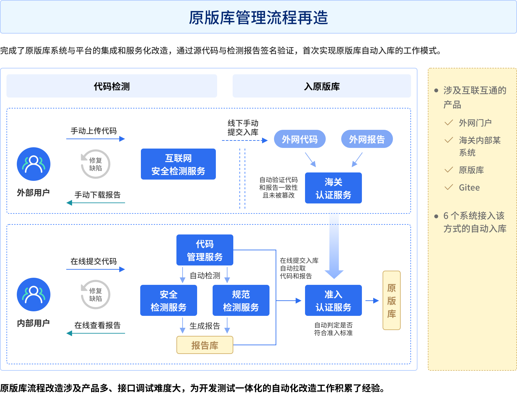Click the dashed arrow under 线下手动提交入库
The height and width of the screenshot is (394, 517).
click(x=245, y=140)
